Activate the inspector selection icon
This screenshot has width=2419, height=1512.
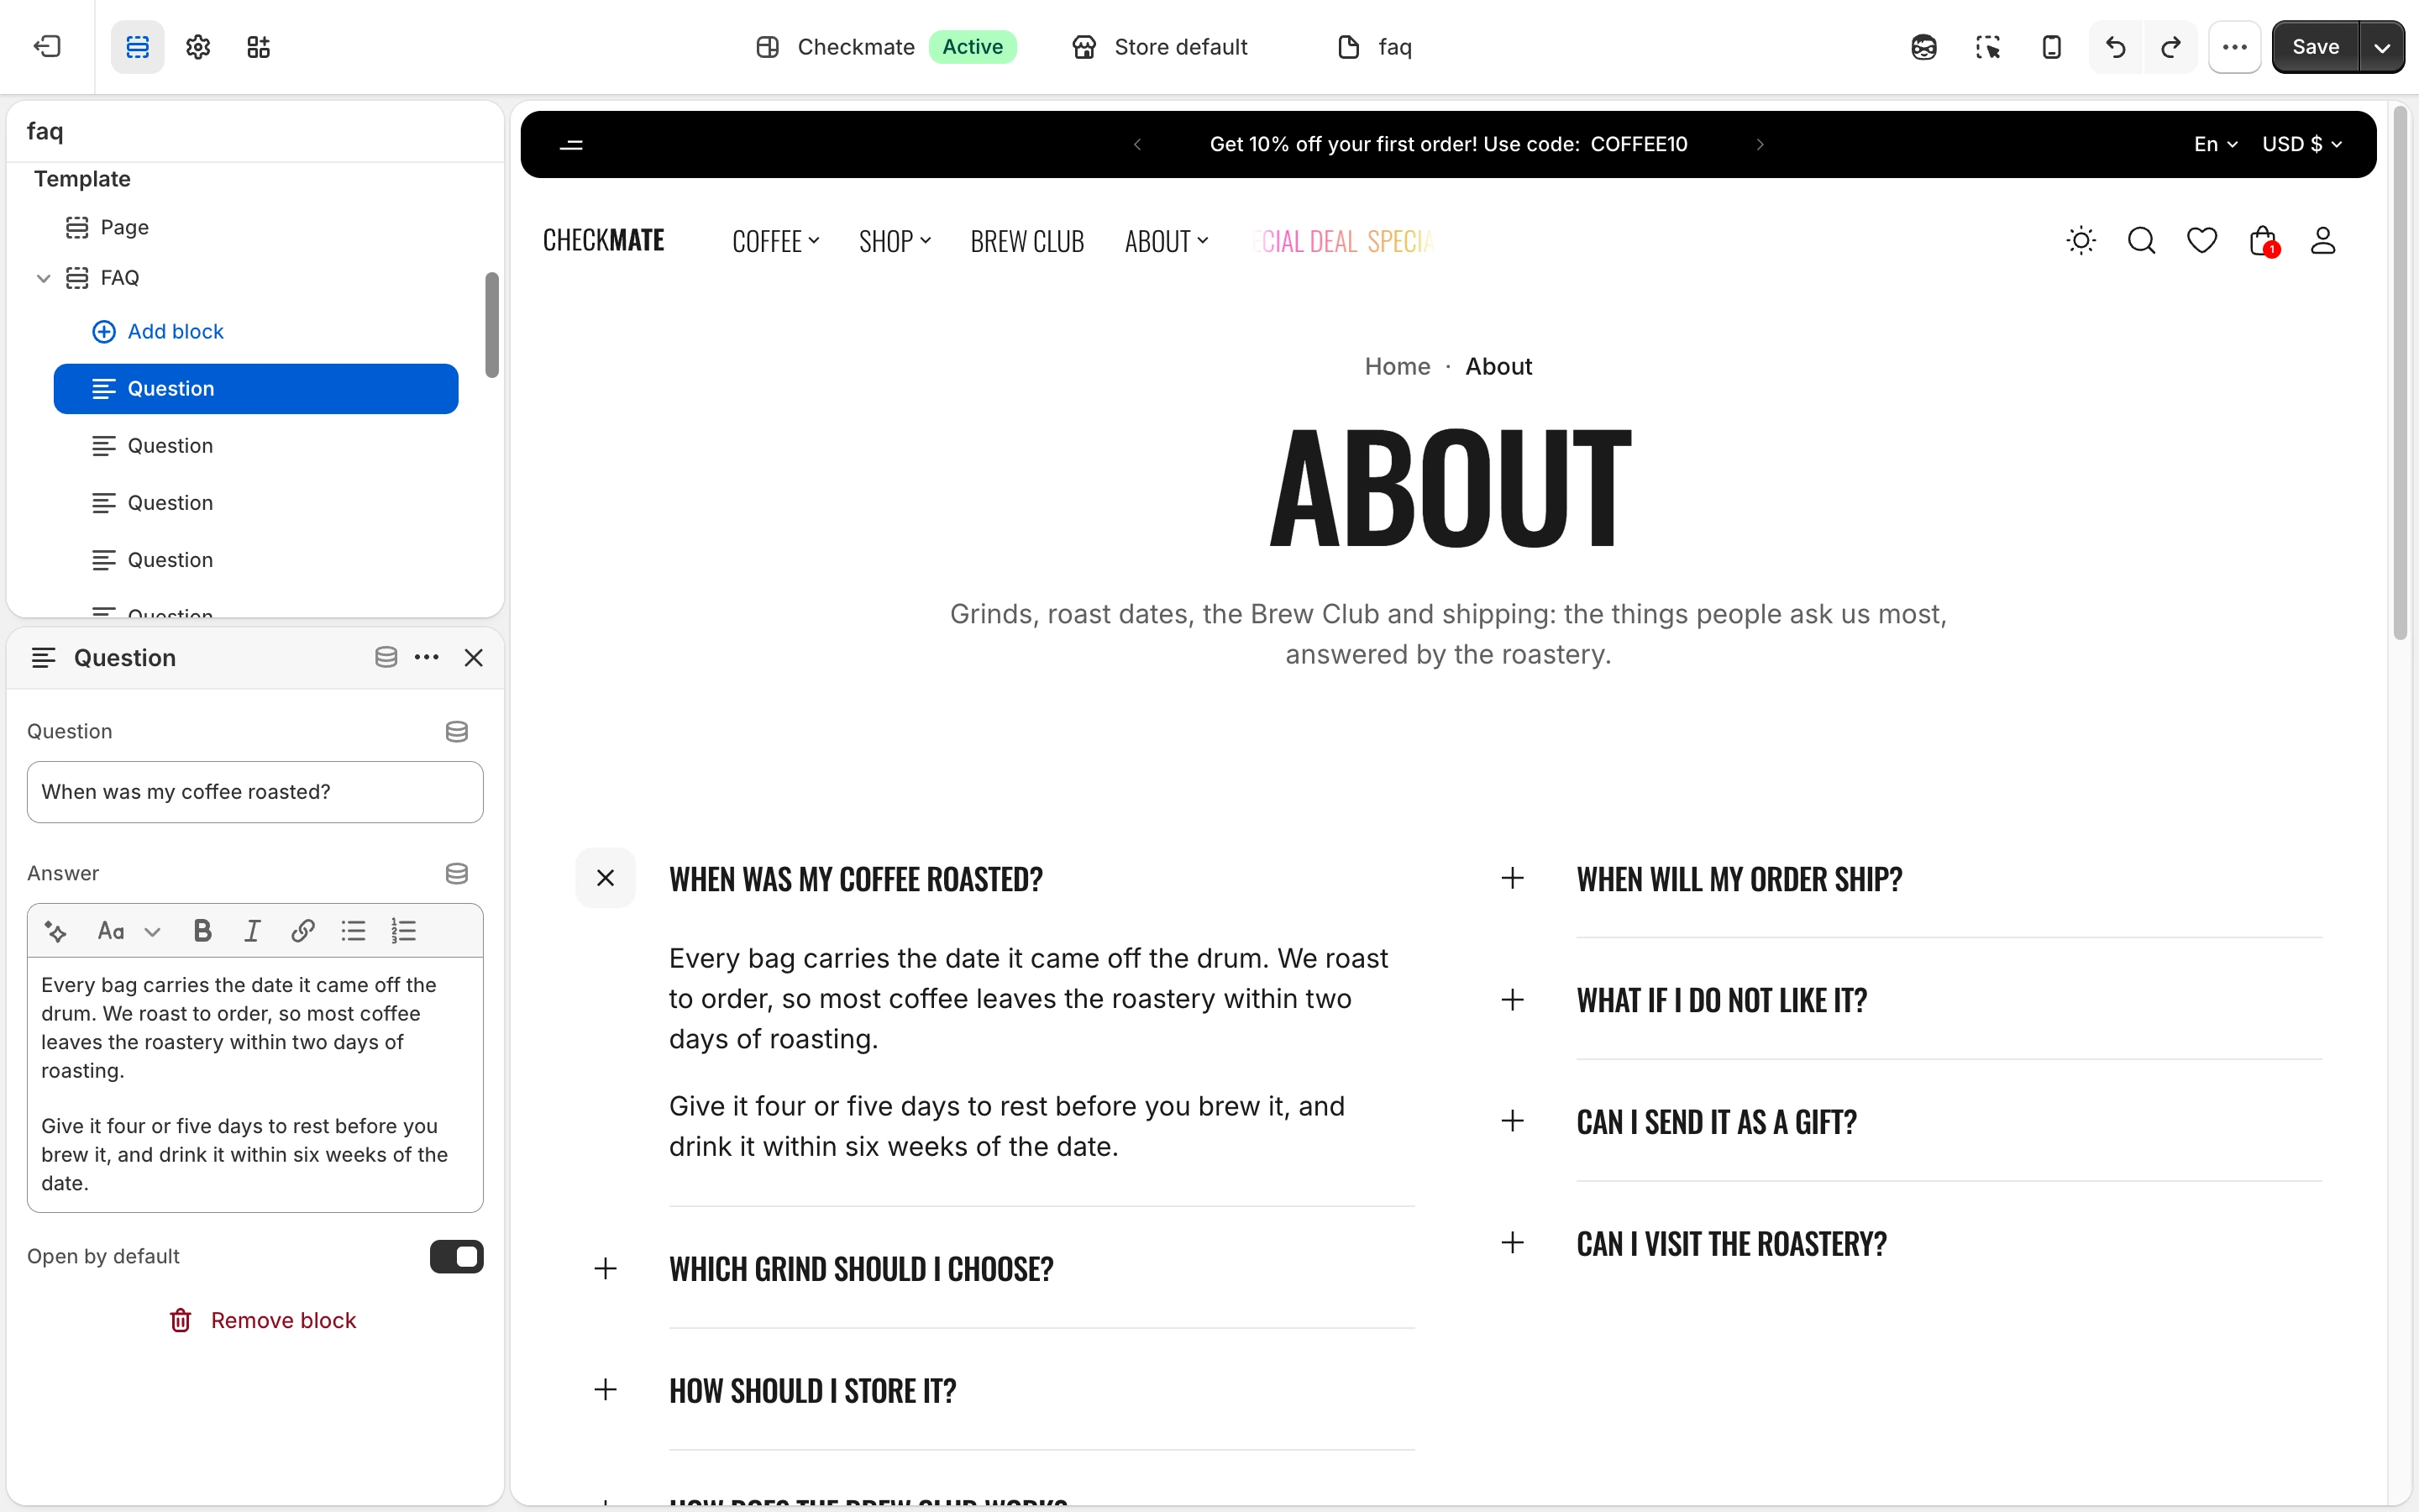pyautogui.click(x=1987, y=47)
